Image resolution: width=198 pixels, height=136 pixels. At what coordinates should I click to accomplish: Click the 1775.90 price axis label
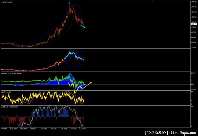point(194,7)
